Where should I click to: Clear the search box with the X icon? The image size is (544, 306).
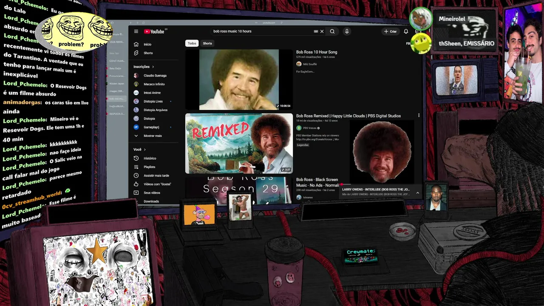click(x=322, y=31)
